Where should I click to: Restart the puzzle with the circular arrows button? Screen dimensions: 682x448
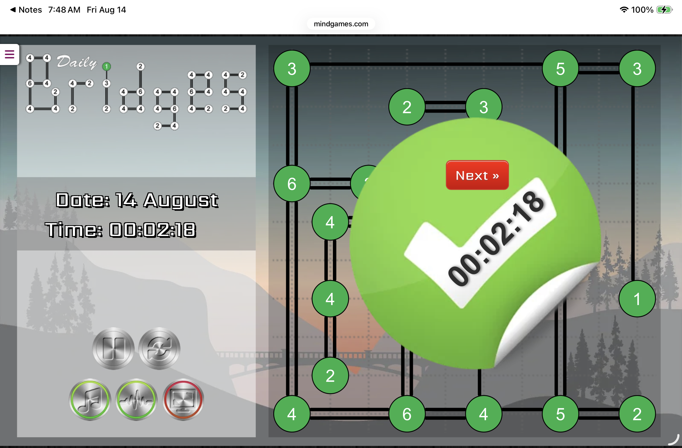click(x=159, y=348)
